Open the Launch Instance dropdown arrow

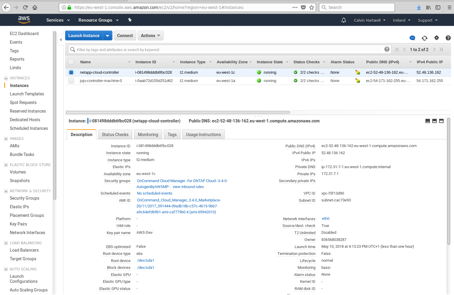tap(108, 36)
